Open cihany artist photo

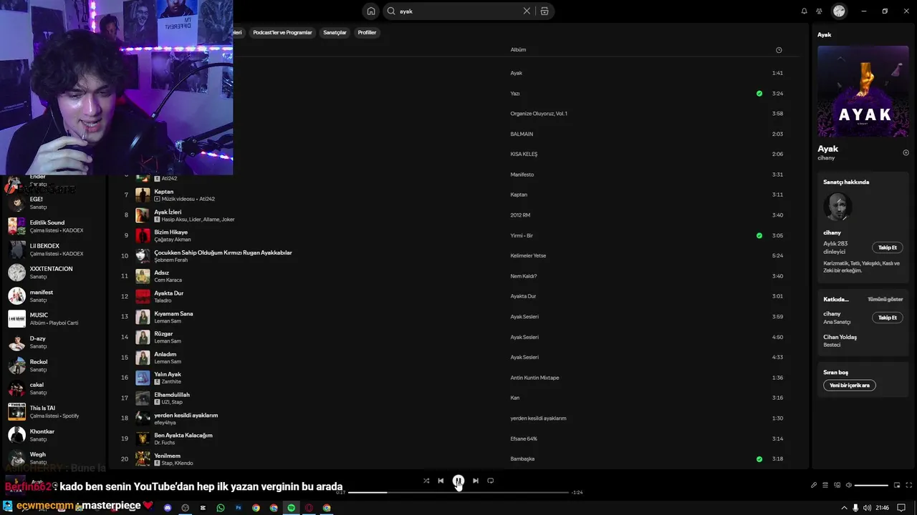[837, 207]
